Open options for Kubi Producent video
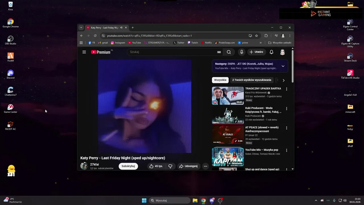Screen dimensions: 364x205 (x=286, y=109)
